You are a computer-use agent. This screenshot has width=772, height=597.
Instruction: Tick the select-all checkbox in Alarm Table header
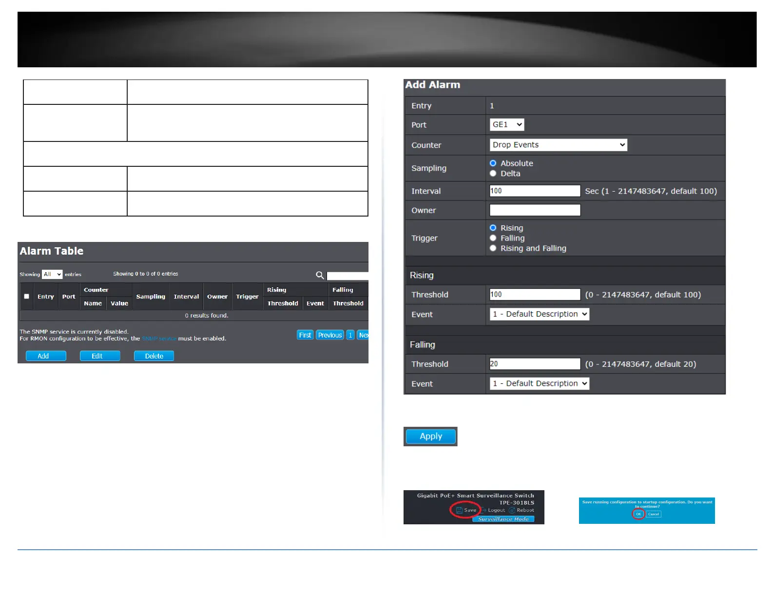pos(27,296)
